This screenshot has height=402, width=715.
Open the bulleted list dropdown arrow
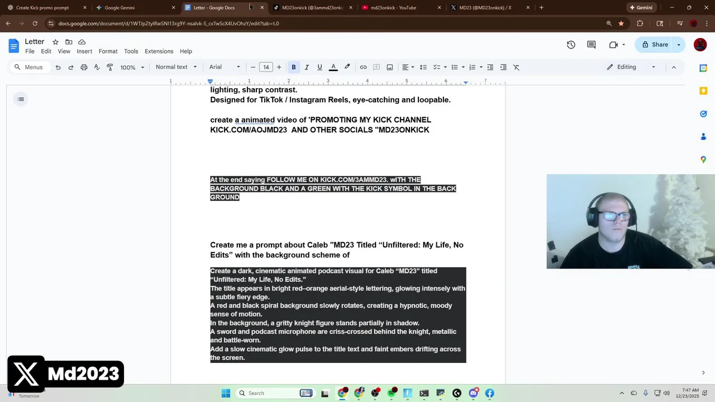pyautogui.click(x=463, y=67)
